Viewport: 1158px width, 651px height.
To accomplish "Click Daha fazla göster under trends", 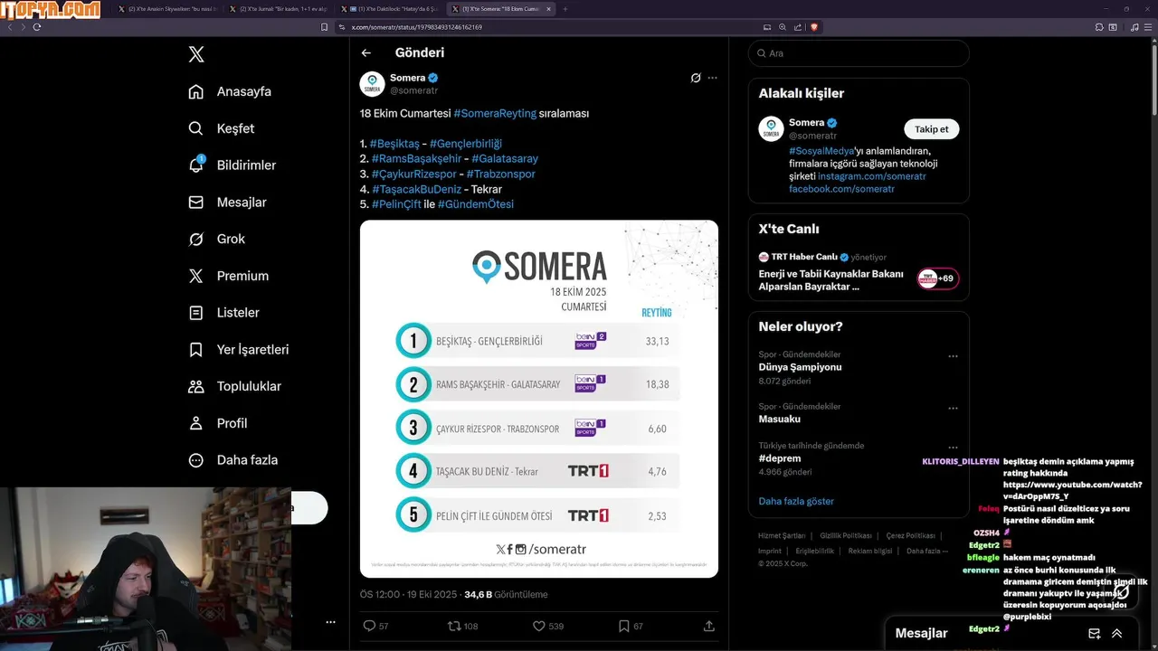I will (796, 501).
